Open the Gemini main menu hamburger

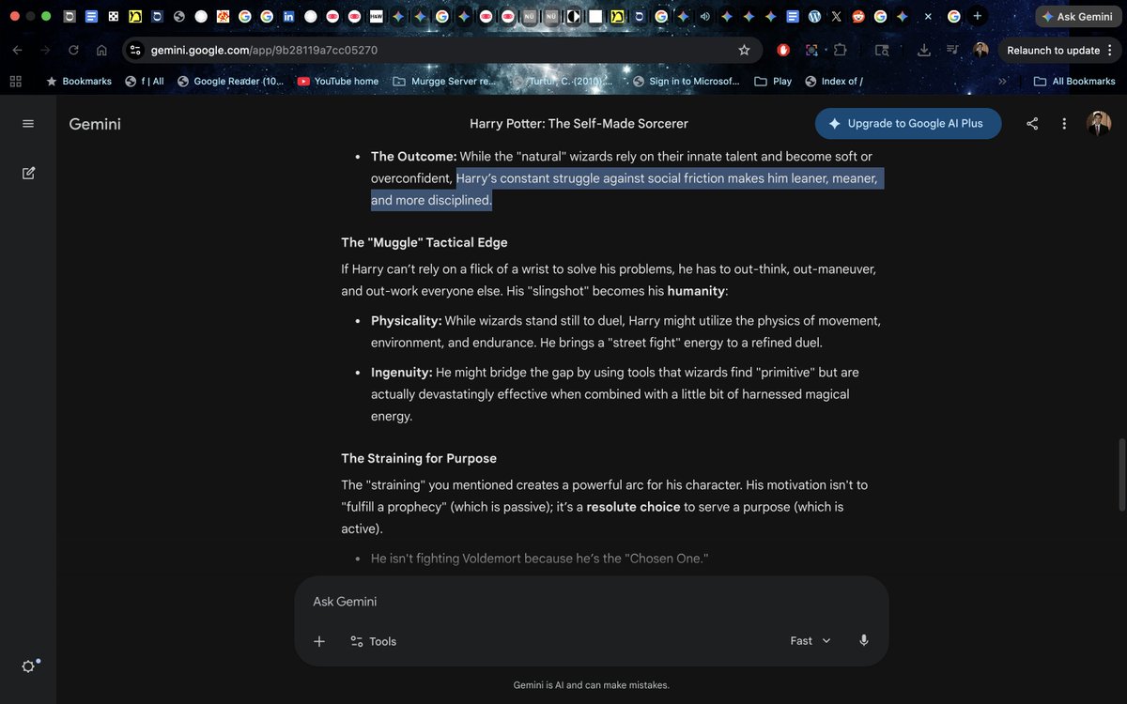(28, 124)
